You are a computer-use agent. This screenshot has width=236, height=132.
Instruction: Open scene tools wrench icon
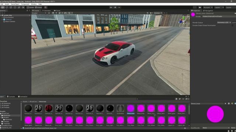[x=147, y=13]
